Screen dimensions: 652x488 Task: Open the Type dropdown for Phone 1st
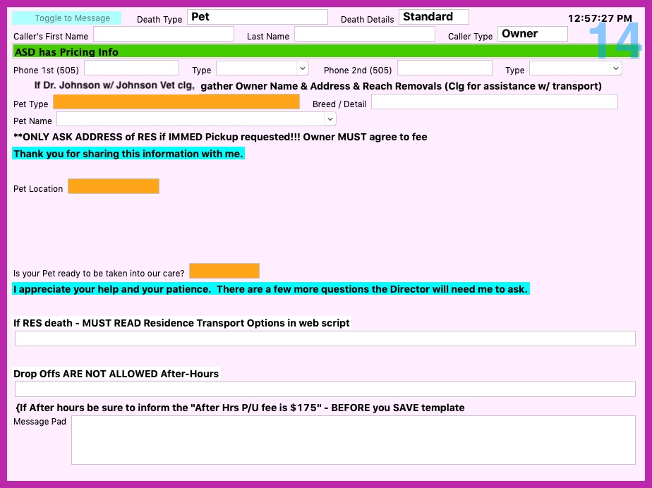262,68
